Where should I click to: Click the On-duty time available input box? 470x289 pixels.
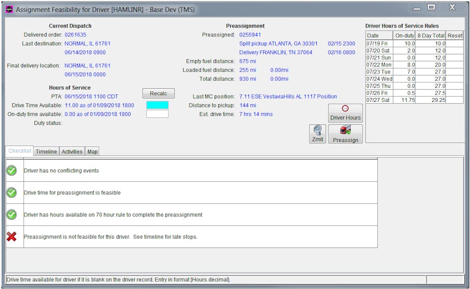click(157, 114)
